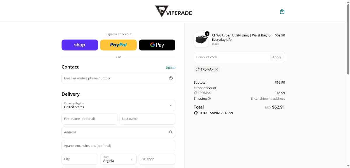Viewport: 350px width, 168px height.
Task: Click the 'Enter shipping address' text
Action: [268, 99]
